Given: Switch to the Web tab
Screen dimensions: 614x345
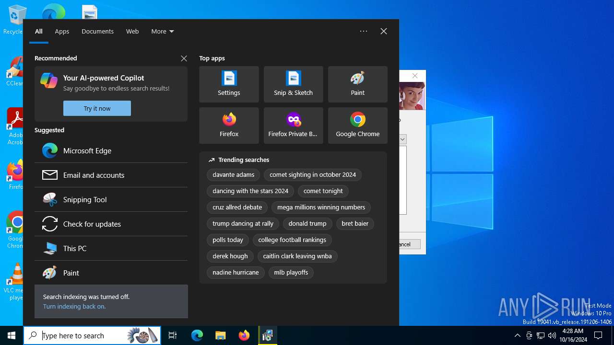Looking at the screenshot, I should point(132,31).
